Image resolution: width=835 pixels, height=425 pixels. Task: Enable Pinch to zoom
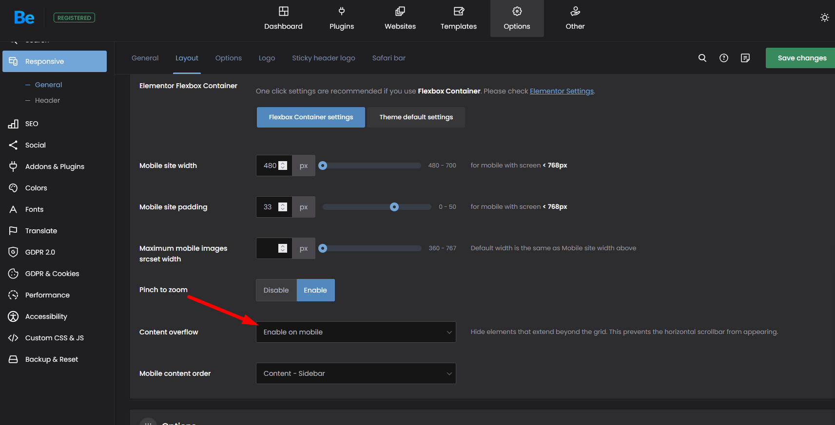315,290
